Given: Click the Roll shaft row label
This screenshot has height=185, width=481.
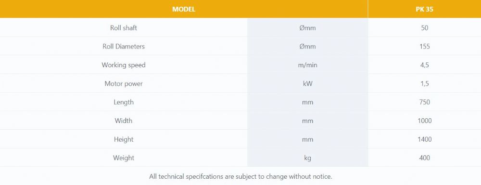Looking at the screenshot, I should [124, 28].
